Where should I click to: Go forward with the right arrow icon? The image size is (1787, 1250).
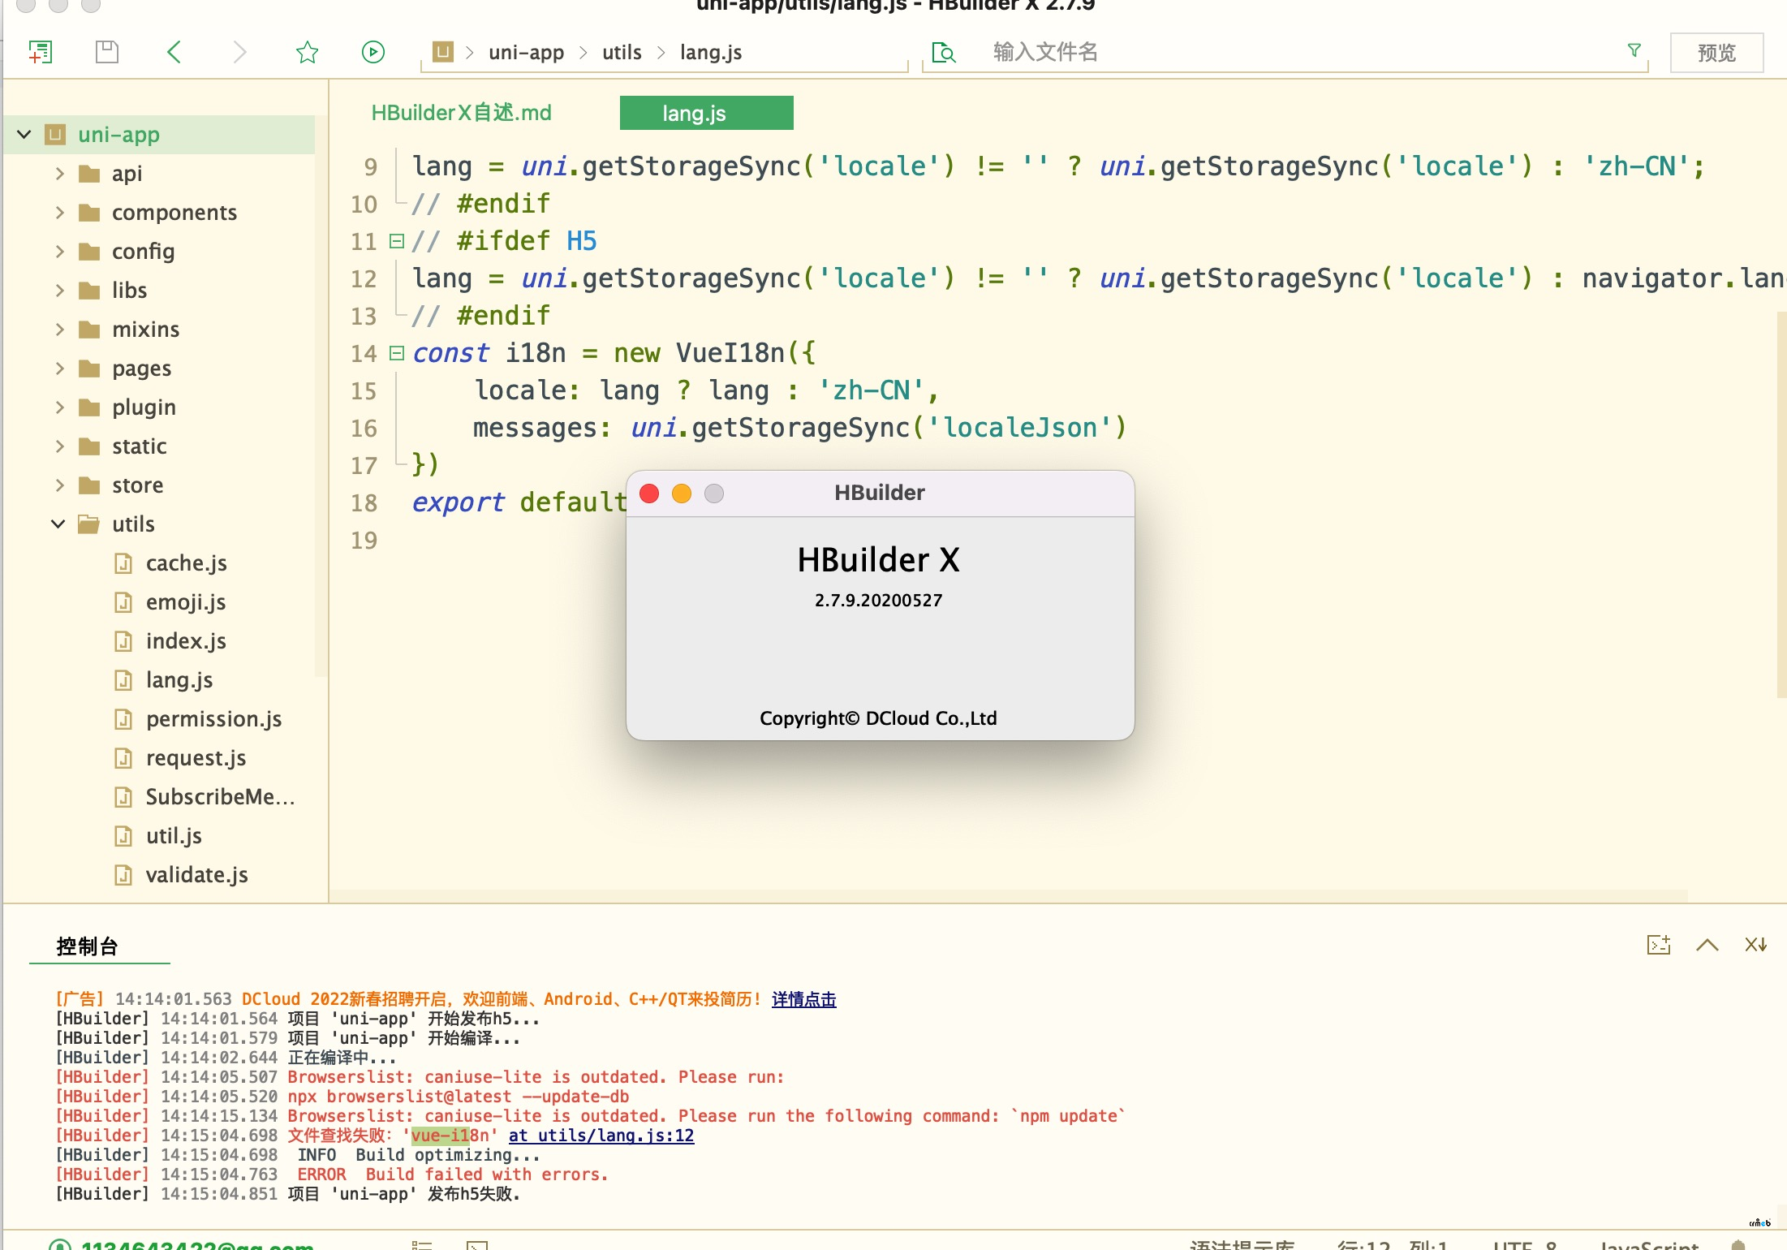click(239, 52)
